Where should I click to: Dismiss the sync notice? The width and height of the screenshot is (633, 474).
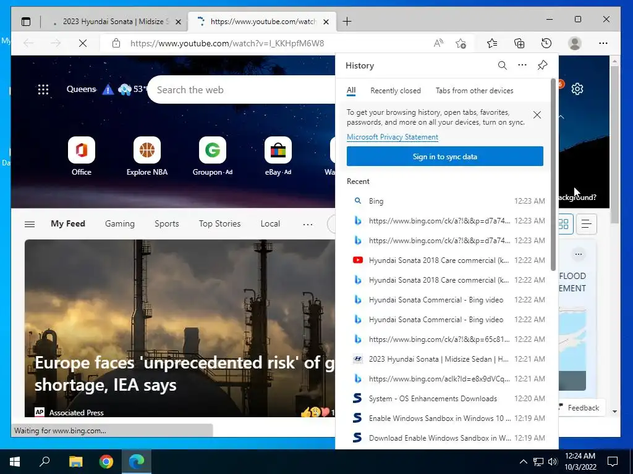[537, 115]
